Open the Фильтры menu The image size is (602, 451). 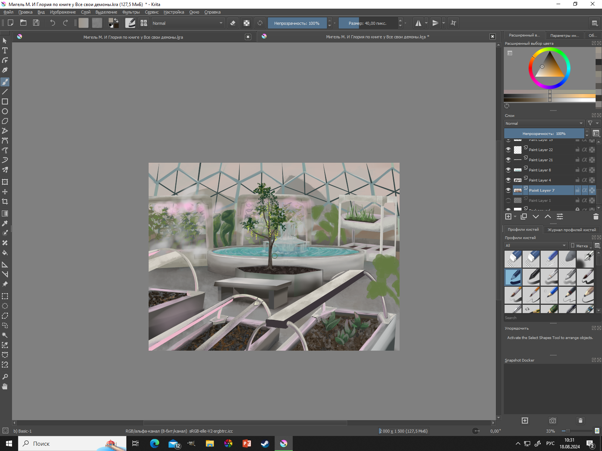click(131, 12)
